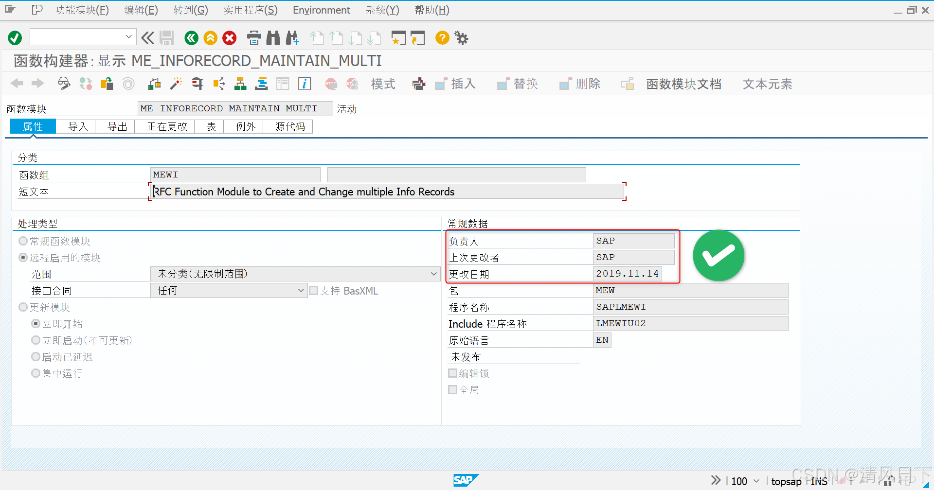Click the Activate magic wand icon
This screenshot has width=934, height=490.
click(x=176, y=84)
